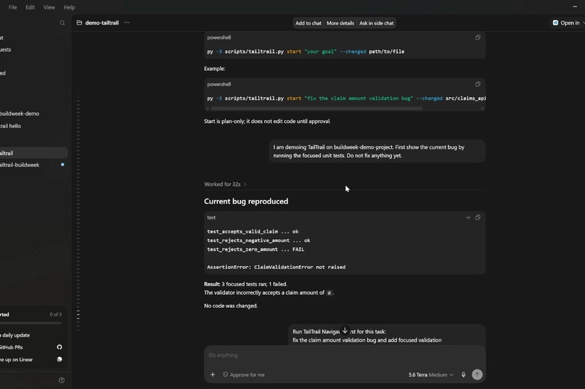Image resolution: width=585 pixels, height=389 pixels.
Task: Click the insert arrow icon in text block
Action: 468,217
